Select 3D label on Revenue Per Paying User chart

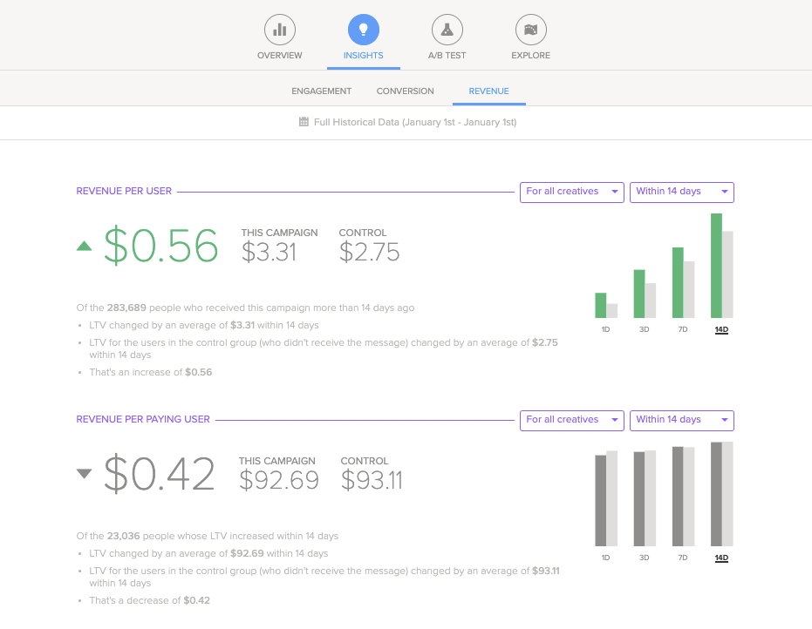point(644,558)
